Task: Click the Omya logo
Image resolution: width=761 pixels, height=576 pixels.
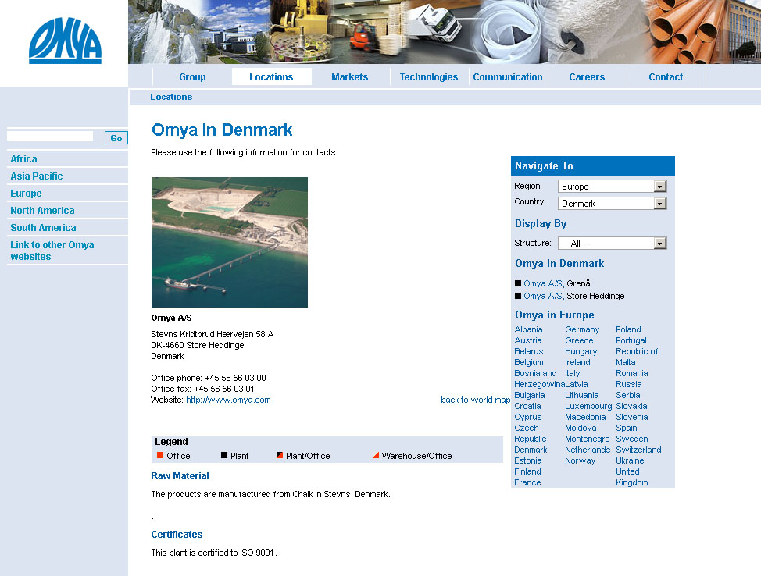Action: (65, 41)
